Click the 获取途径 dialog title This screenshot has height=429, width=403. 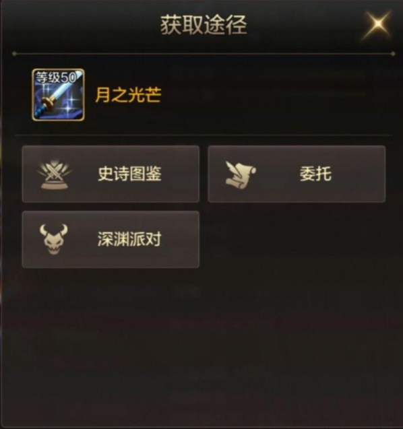click(x=204, y=25)
